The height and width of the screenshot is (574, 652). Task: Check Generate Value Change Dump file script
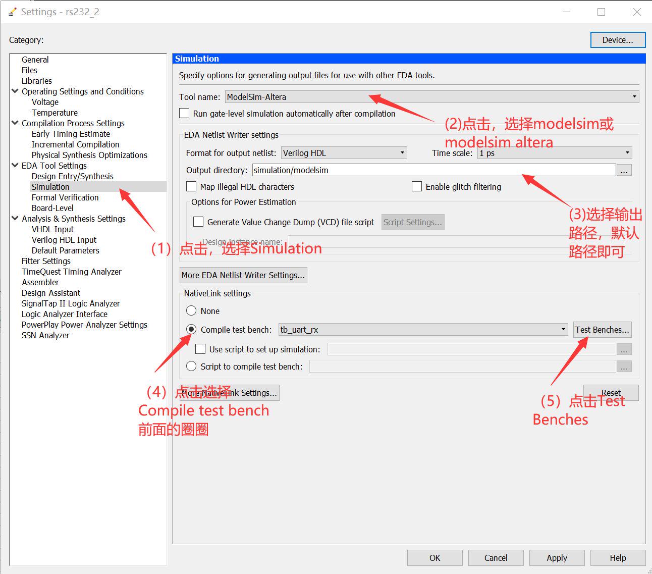click(x=199, y=222)
